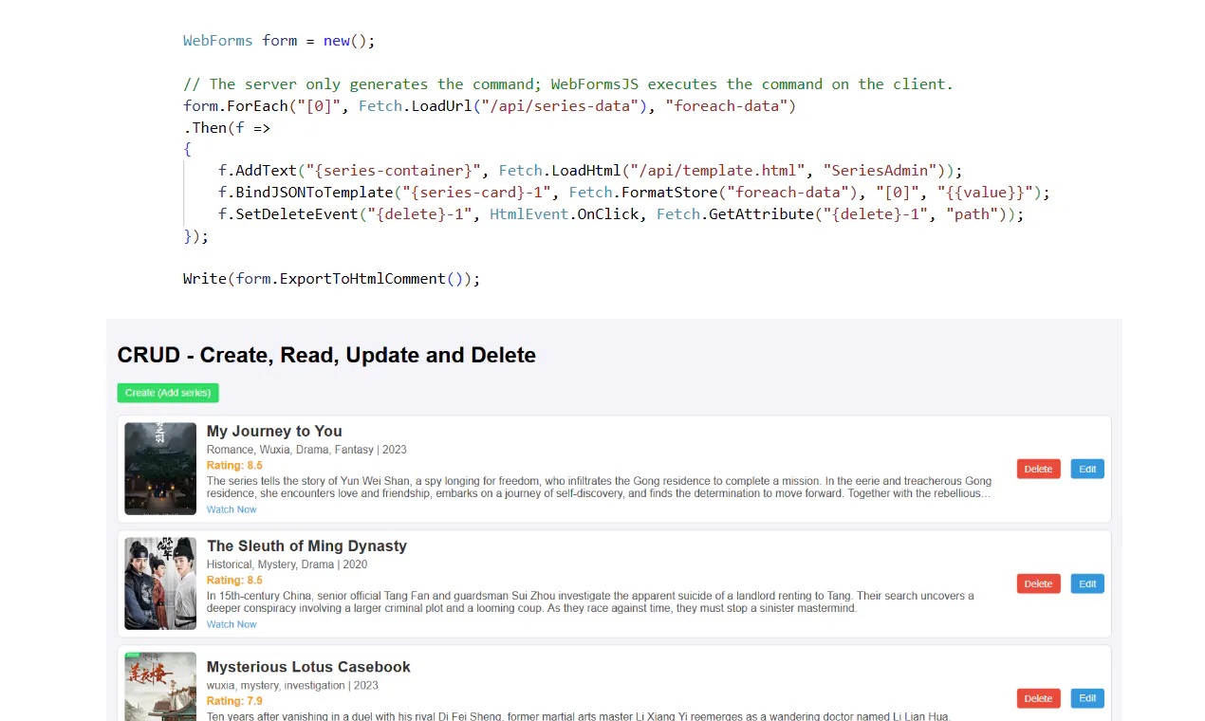Edit the My Journey to You series
Viewport: 1205px width, 721px height.
click(1087, 469)
